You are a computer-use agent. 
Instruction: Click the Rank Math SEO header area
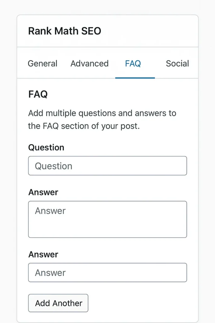click(x=107, y=31)
